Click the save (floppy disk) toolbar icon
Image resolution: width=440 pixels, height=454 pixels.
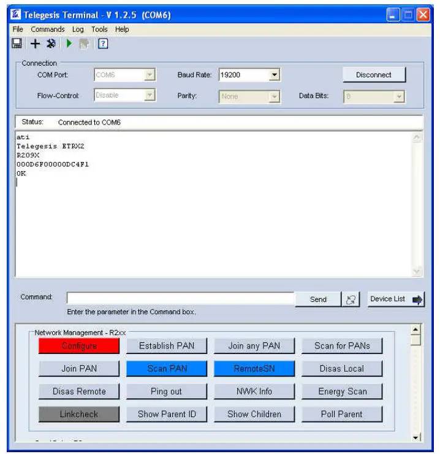[x=17, y=44]
